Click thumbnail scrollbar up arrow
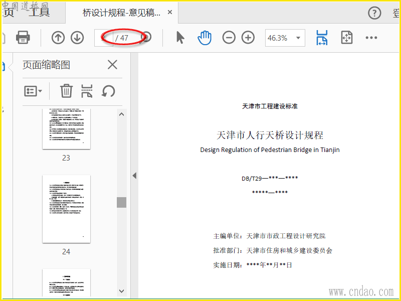 122,114
